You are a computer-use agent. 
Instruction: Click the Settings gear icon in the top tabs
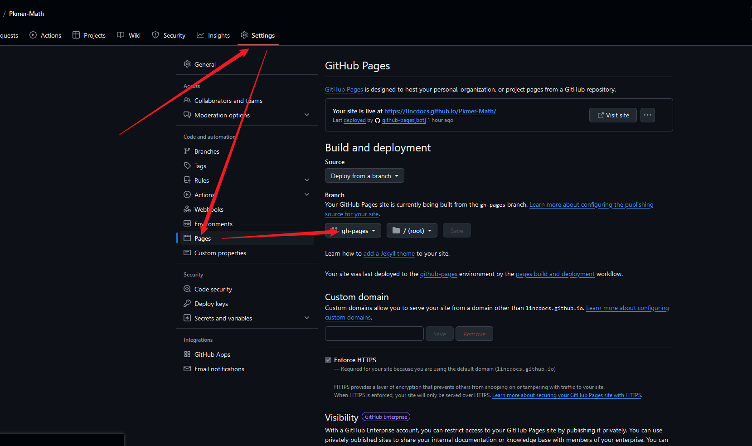click(x=244, y=35)
